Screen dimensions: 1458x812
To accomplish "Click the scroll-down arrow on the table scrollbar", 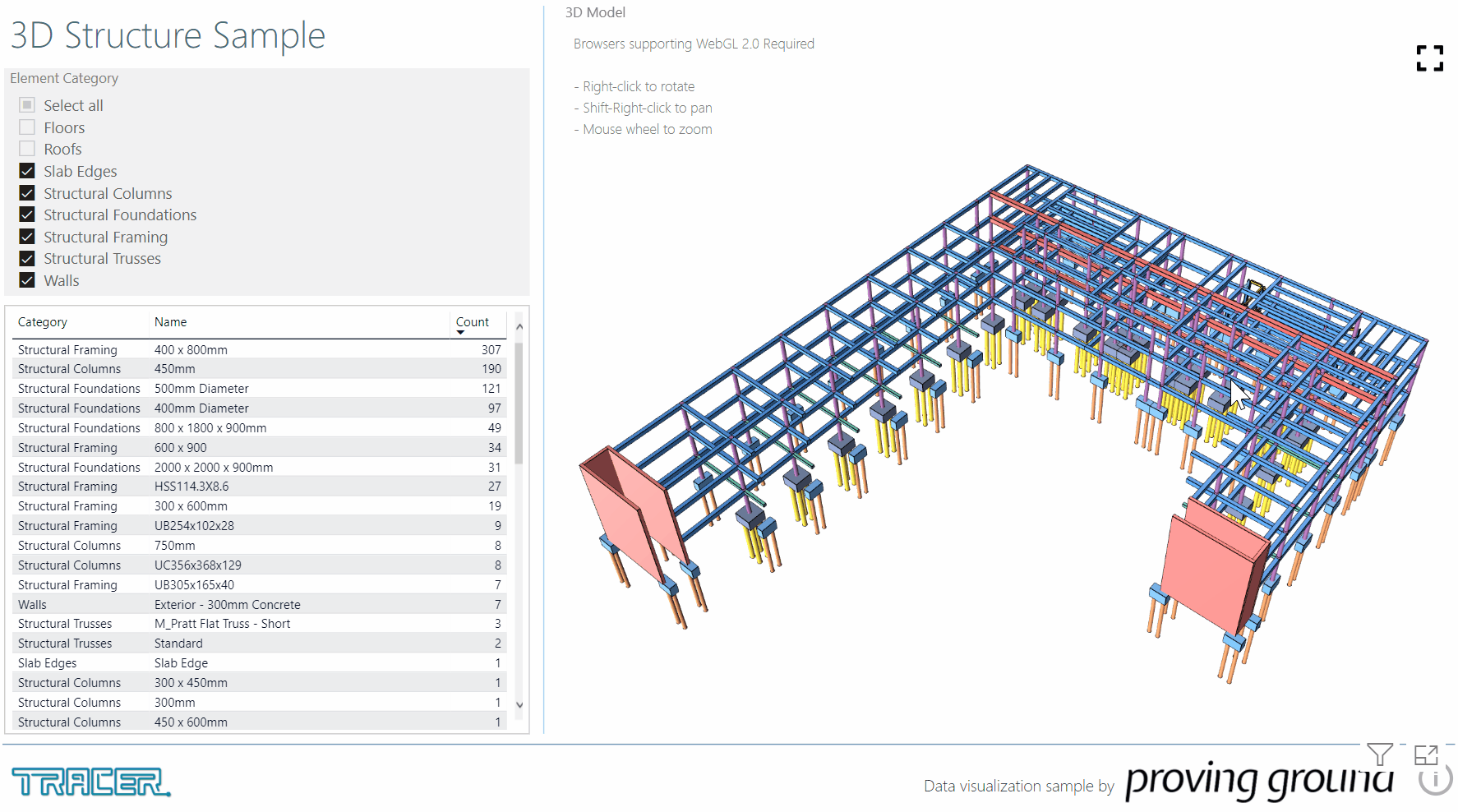I will pyautogui.click(x=519, y=704).
